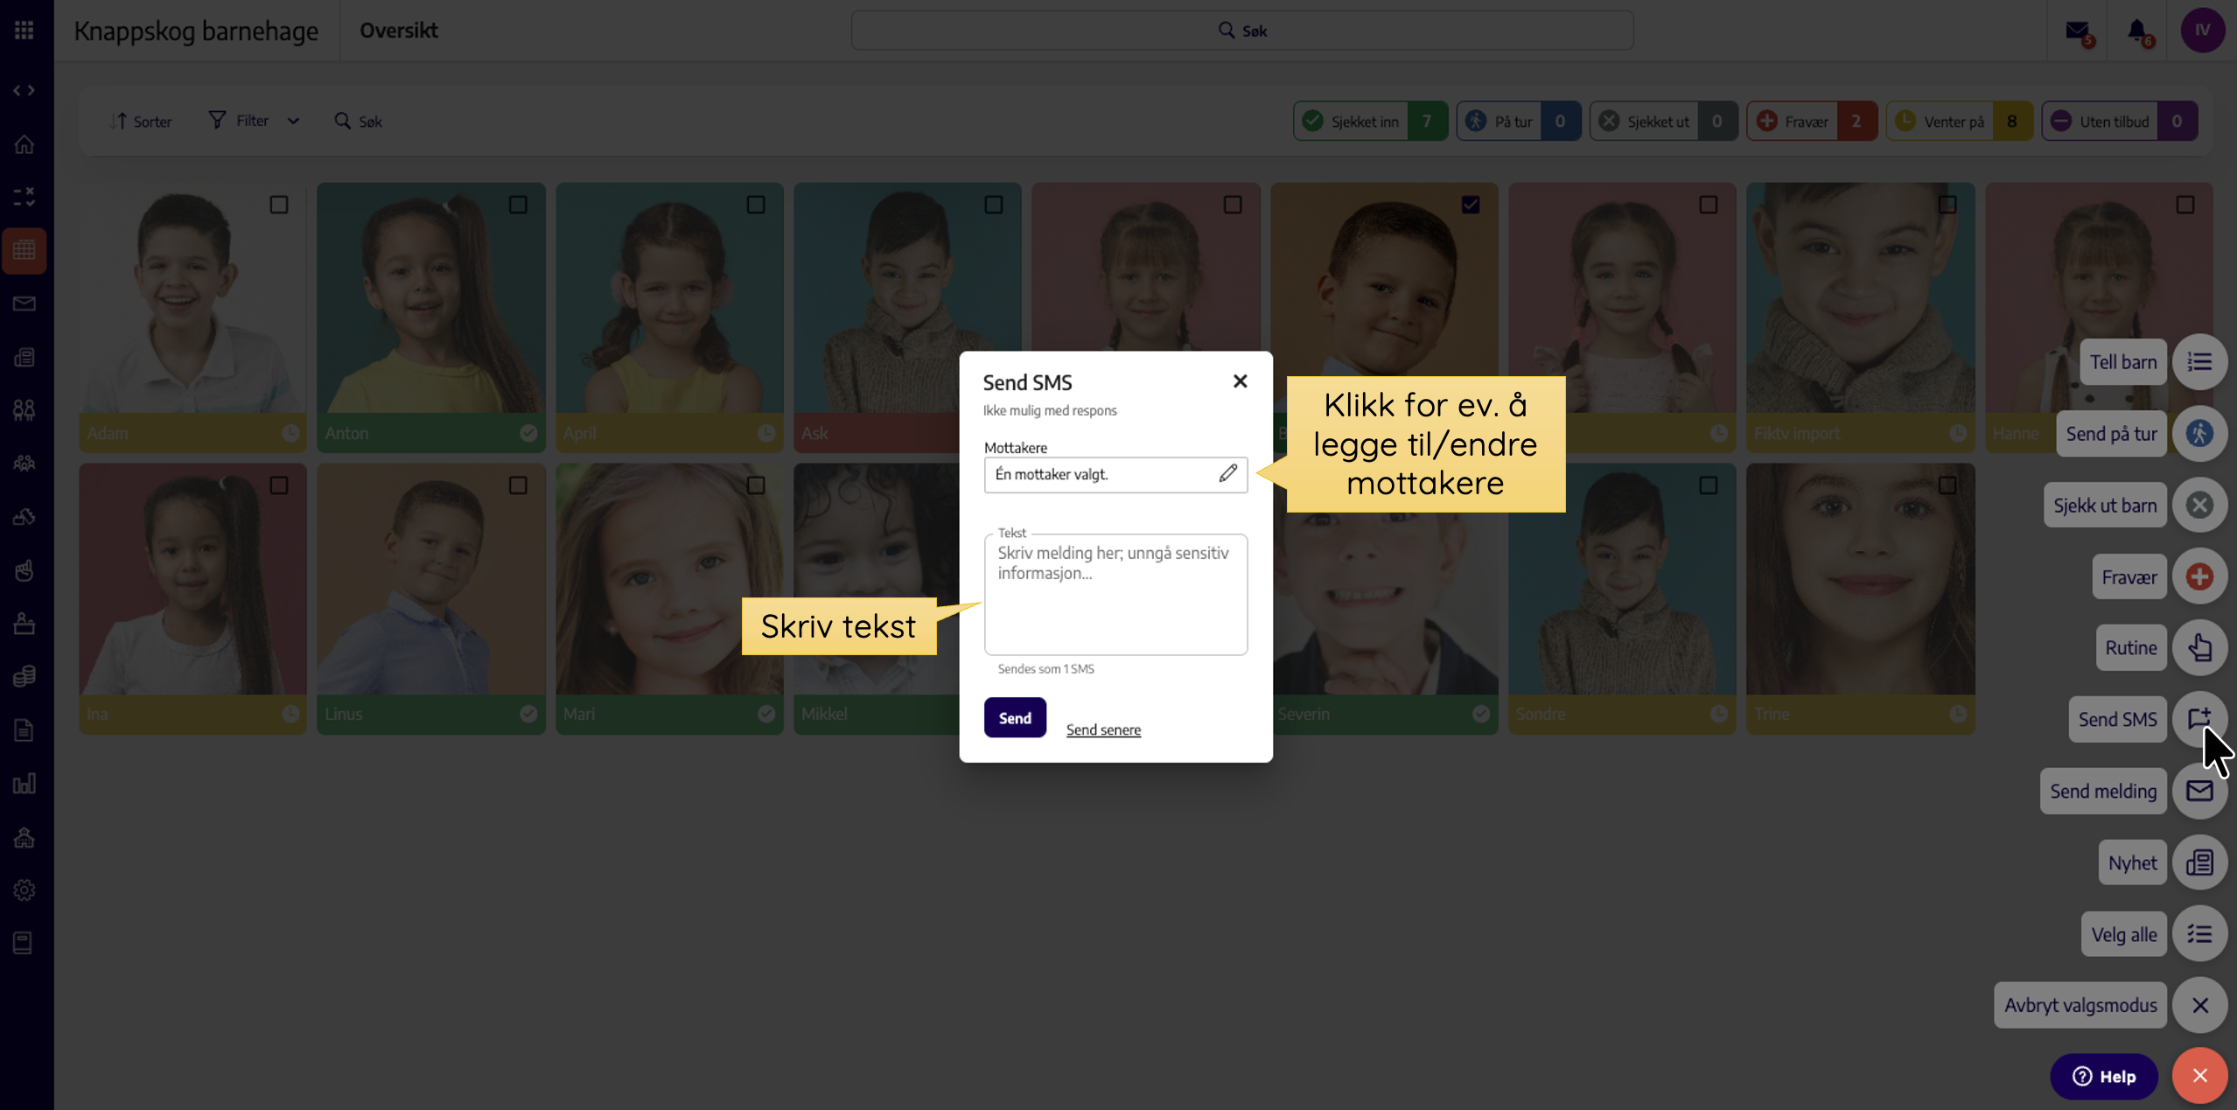Select the På tur status filter
This screenshot has width=2237, height=1110.
[x=1518, y=122]
